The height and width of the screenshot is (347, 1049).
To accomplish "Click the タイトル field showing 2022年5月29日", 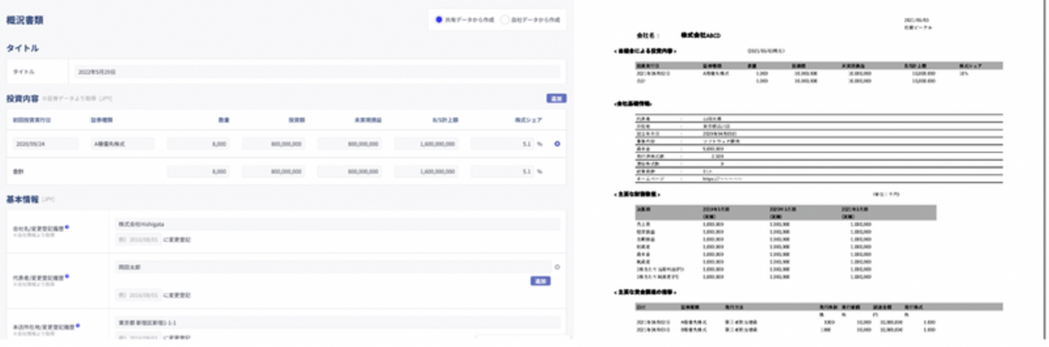I will pos(318,72).
